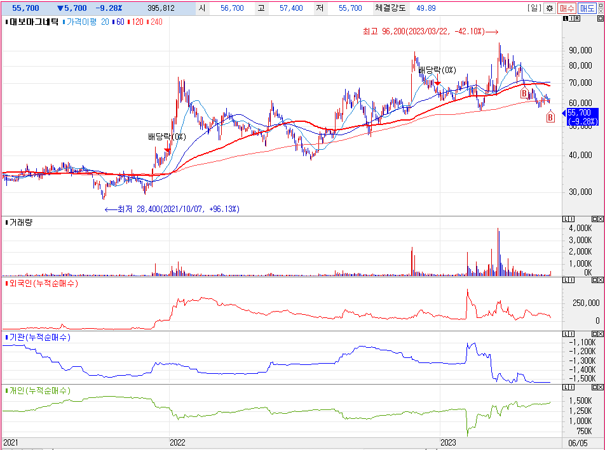Maximize the chart window
This screenshot has height=450, width=605.
pos(601,5)
